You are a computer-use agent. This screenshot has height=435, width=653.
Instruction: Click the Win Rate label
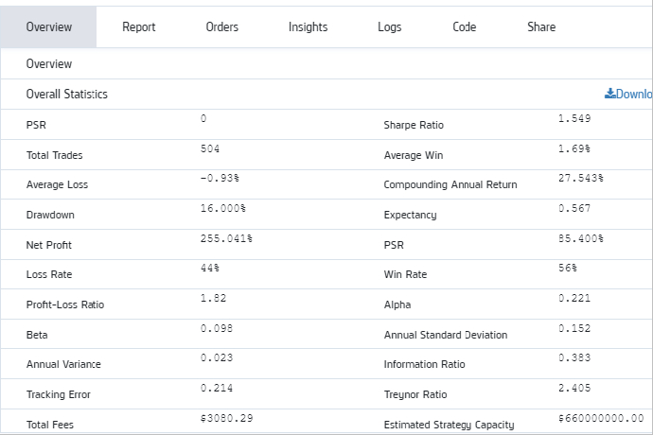pyautogui.click(x=405, y=274)
